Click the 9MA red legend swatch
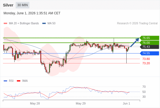The width and height of the screenshot is (160, 108). pos(18,81)
